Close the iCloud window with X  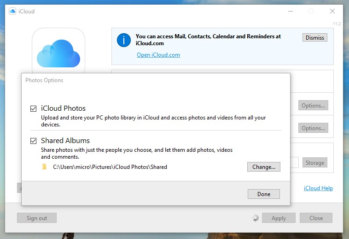tap(332, 11)
